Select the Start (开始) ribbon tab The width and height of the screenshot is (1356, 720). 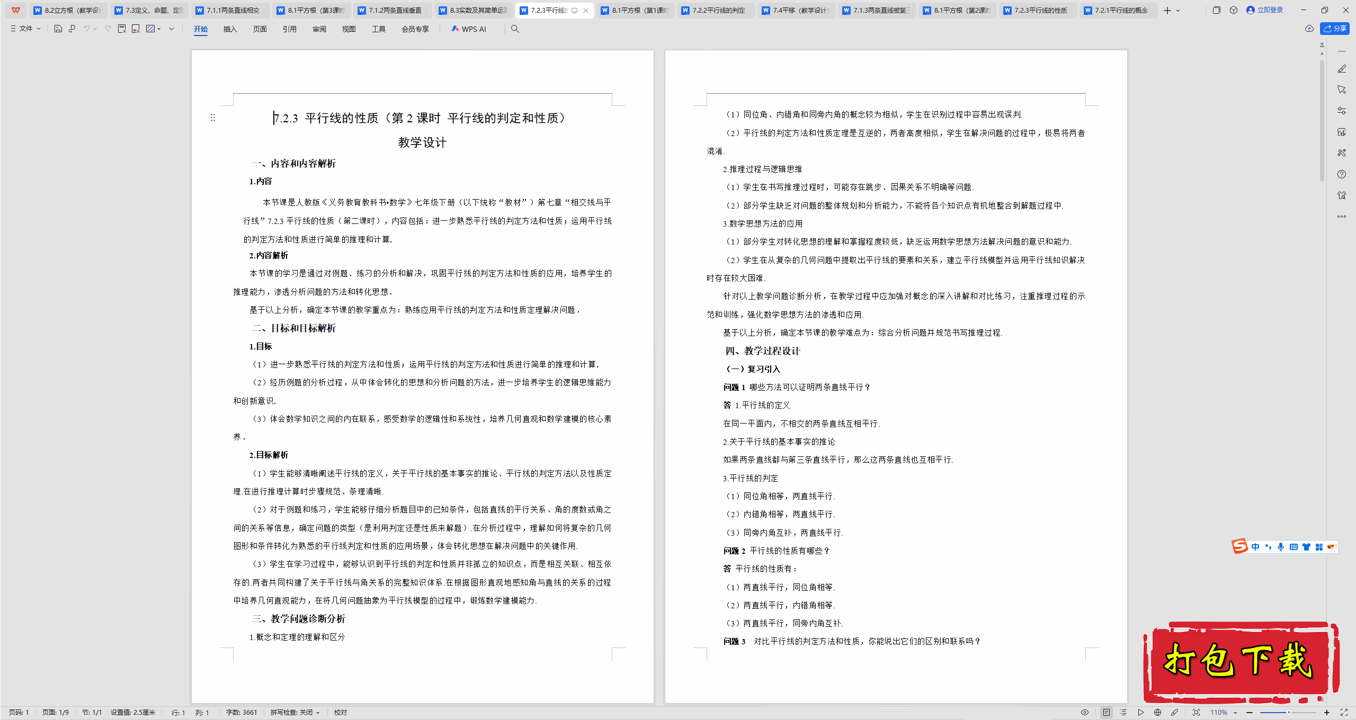click(201, 29)
